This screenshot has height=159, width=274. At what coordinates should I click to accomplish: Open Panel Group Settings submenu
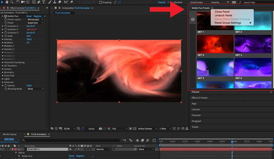pos(233,23)
